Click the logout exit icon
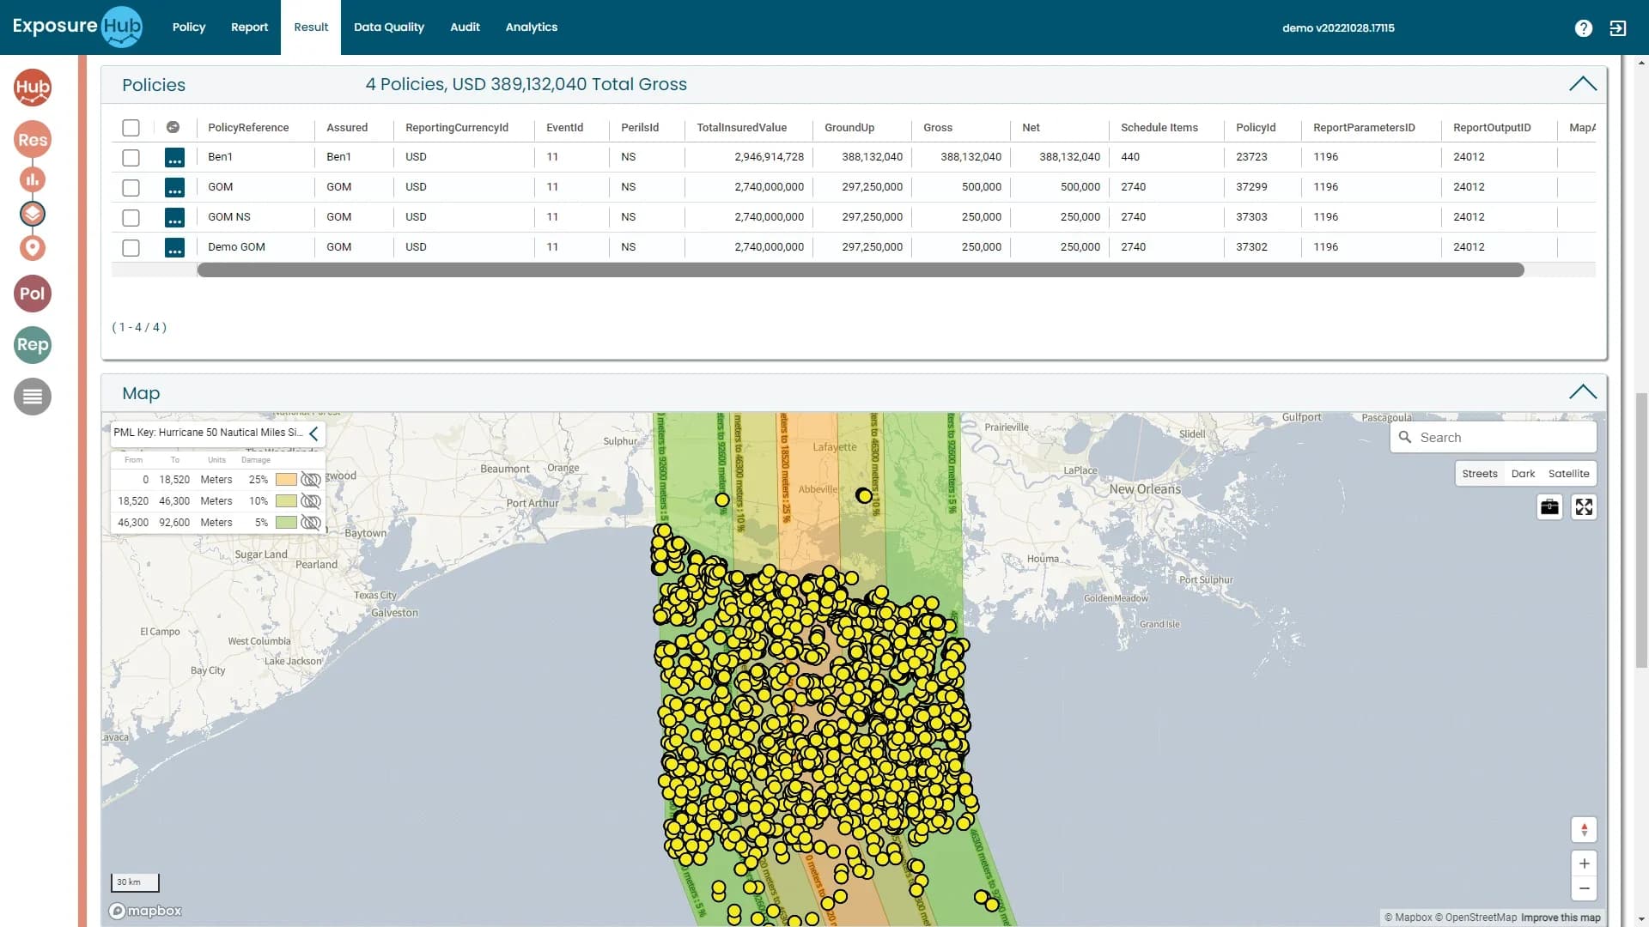The image size is (1649, 927). pos(1618,28)
